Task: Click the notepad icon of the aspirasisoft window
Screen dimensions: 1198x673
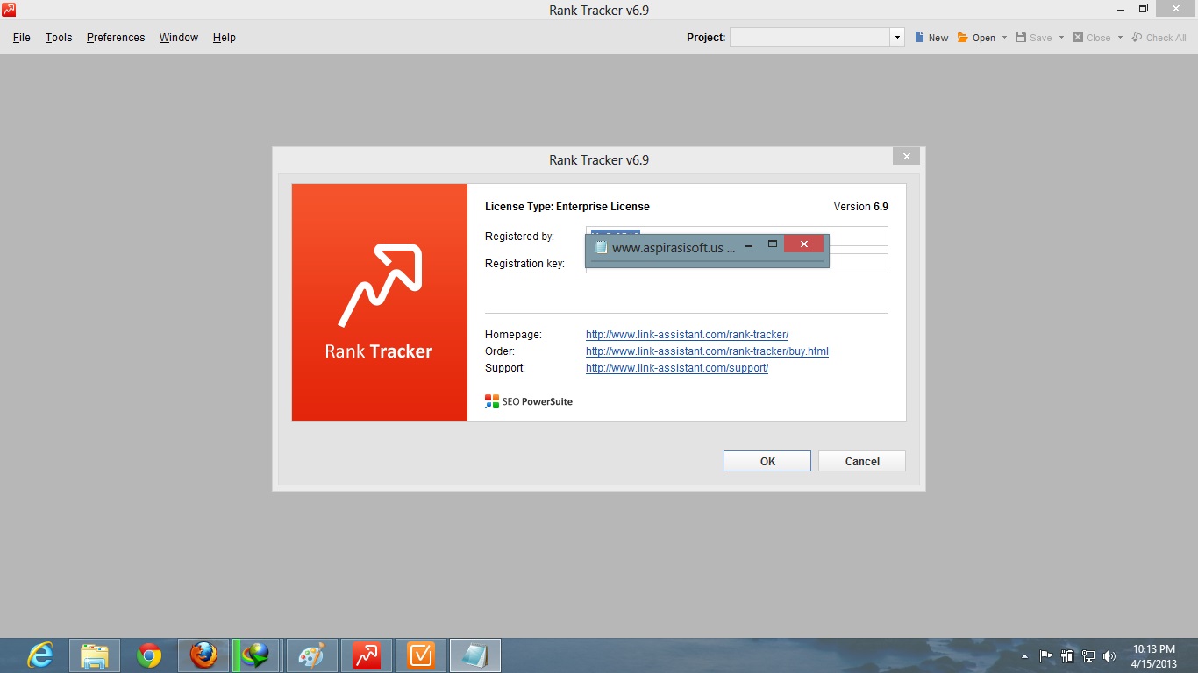Action: click(601, 247)
